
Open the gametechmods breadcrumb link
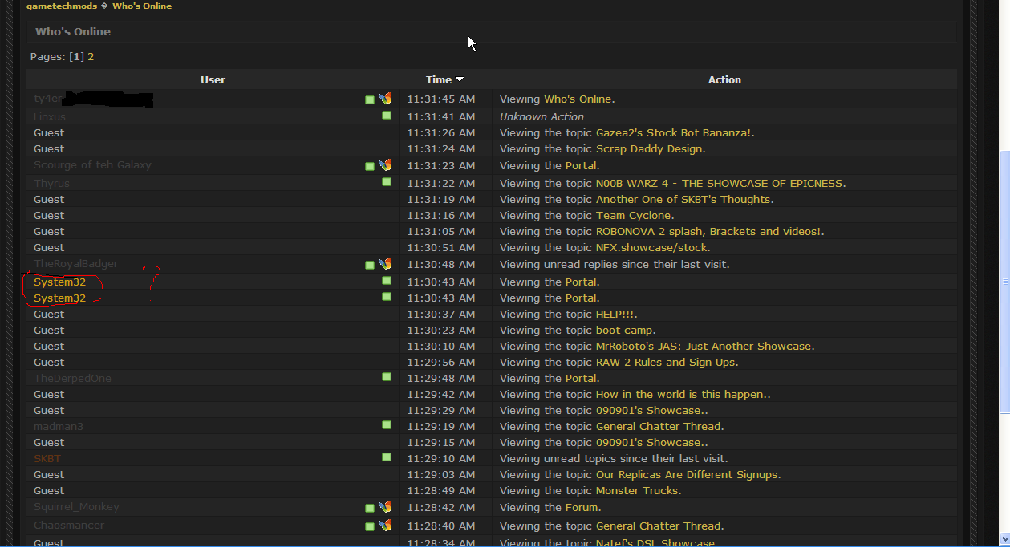point(62,6)
